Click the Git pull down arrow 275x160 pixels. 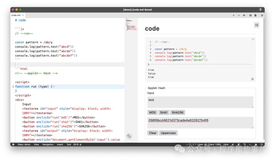[x=80, y=144]
